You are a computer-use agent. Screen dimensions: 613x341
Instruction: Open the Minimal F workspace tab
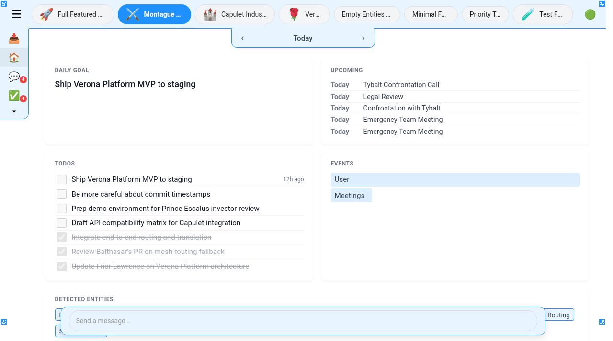click(431, 14)
